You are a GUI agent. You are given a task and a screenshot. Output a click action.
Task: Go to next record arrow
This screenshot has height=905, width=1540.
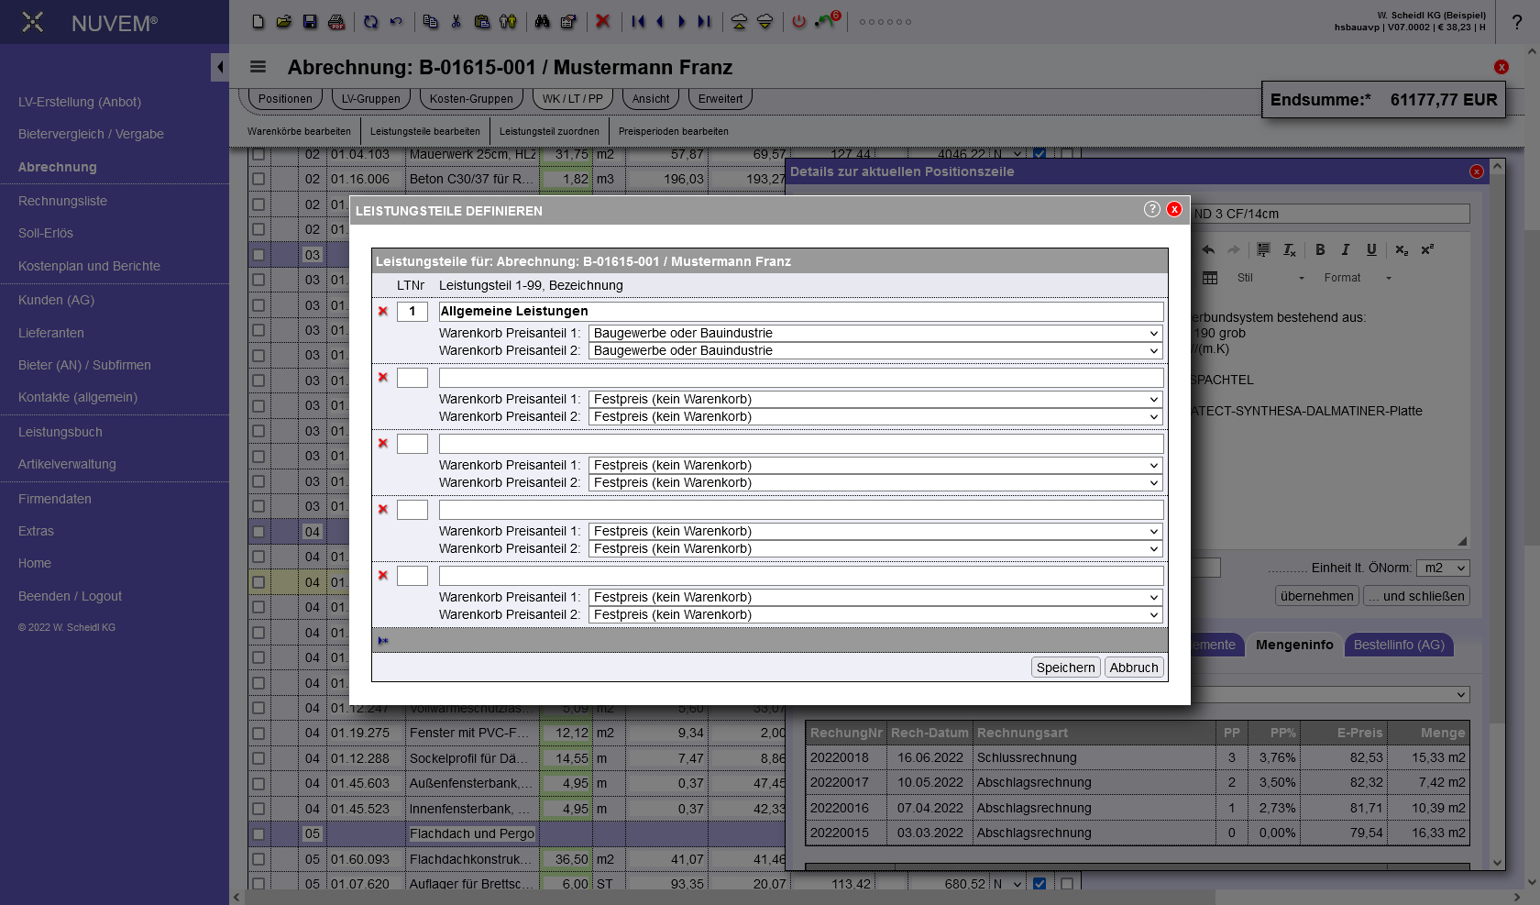681,21
